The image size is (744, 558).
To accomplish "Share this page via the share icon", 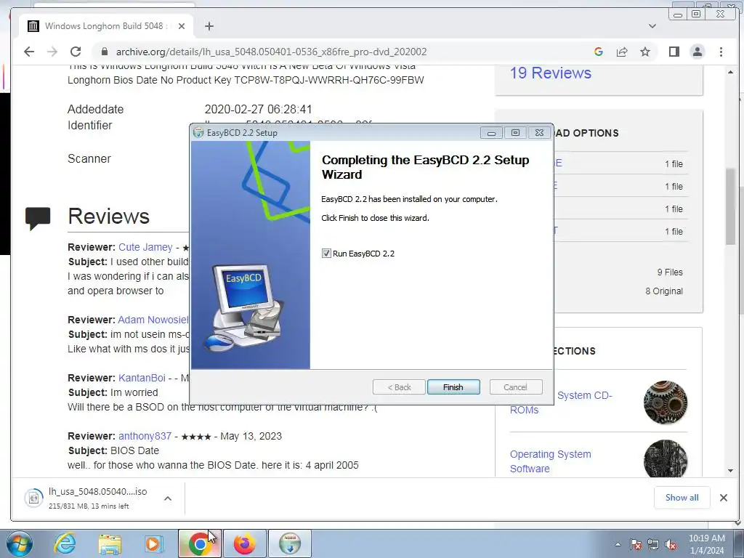I will pos(622,52).
